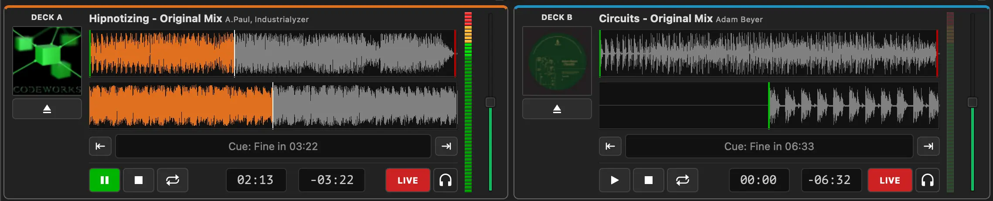993x201 pixels.
Task: Stop Deck B playback
Action: coord(649,180)
